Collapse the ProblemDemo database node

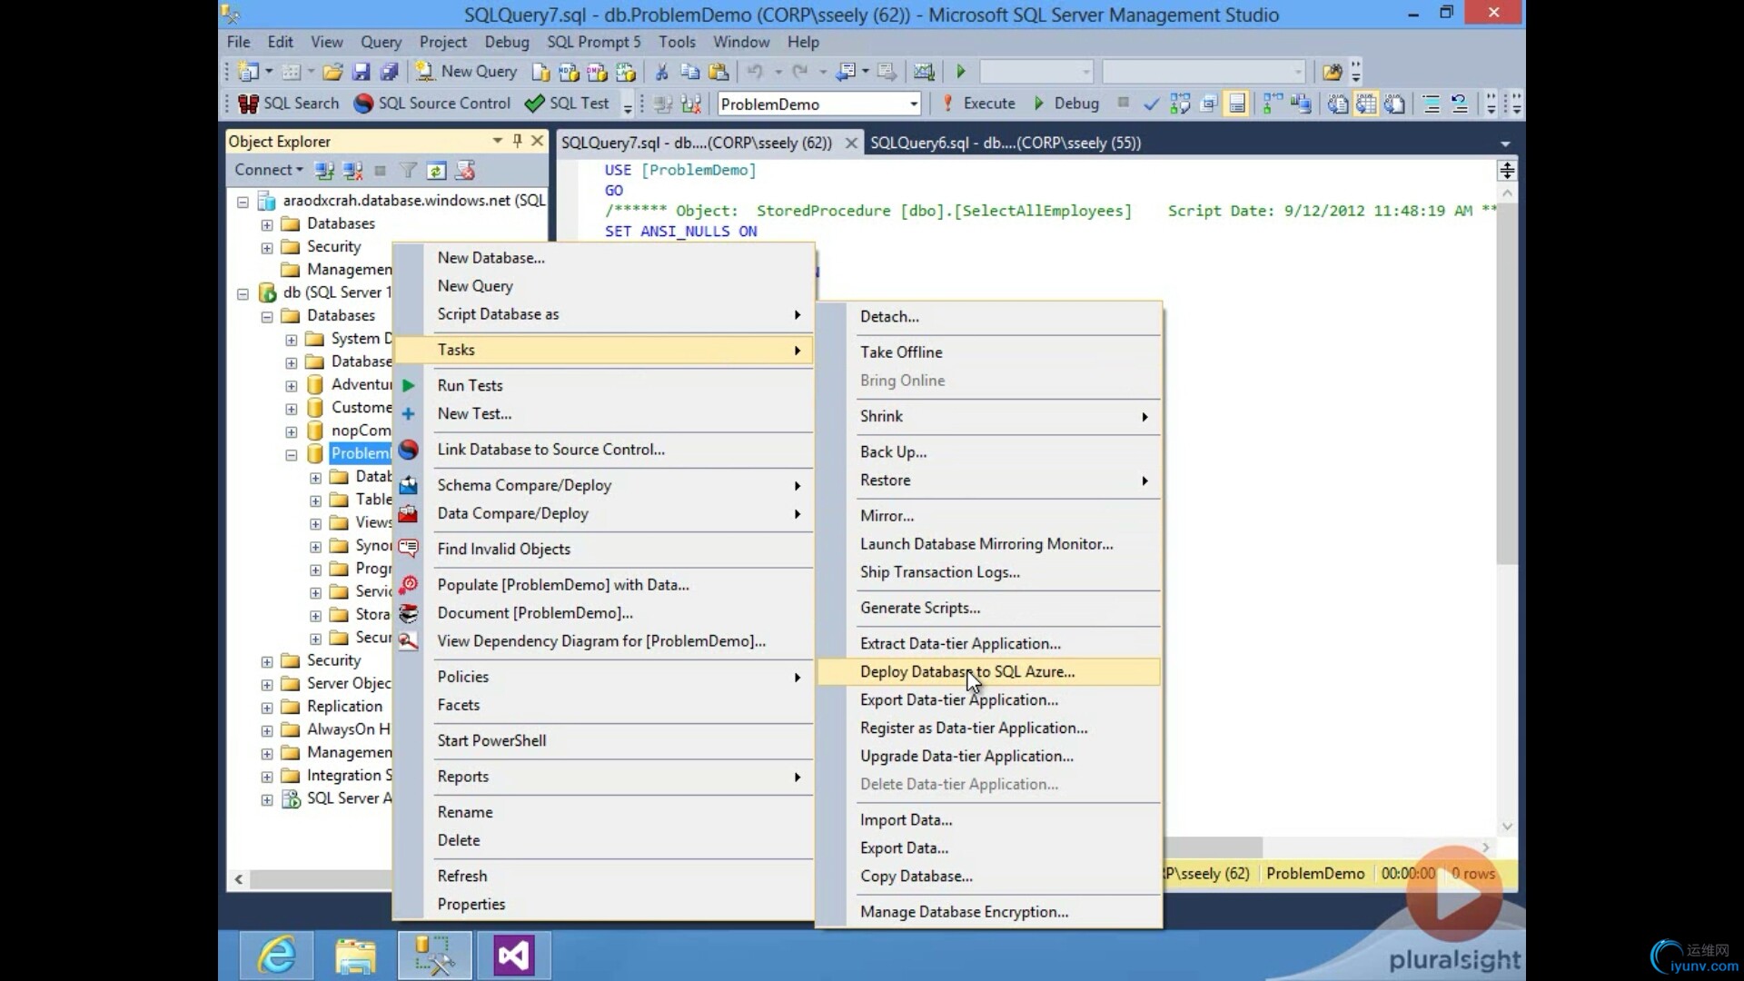[291, 454]
